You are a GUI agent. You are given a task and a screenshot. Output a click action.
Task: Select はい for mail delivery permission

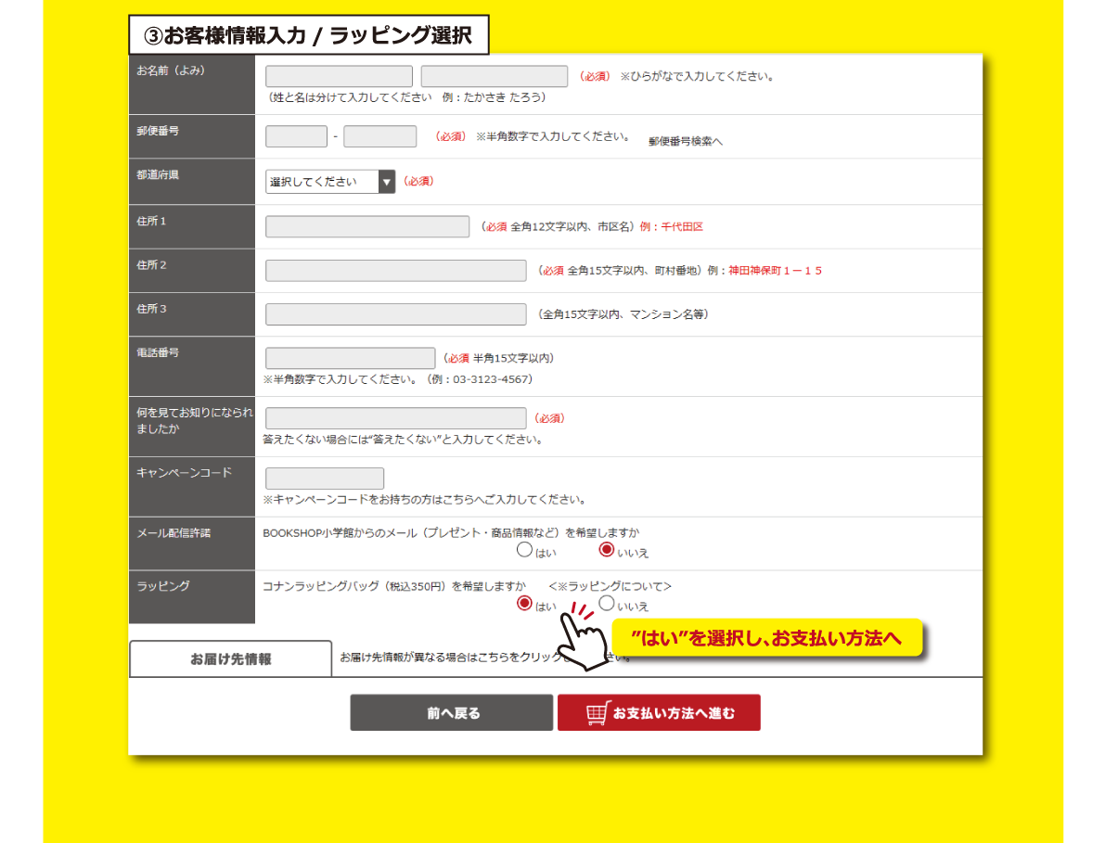(x=524, y=550)
